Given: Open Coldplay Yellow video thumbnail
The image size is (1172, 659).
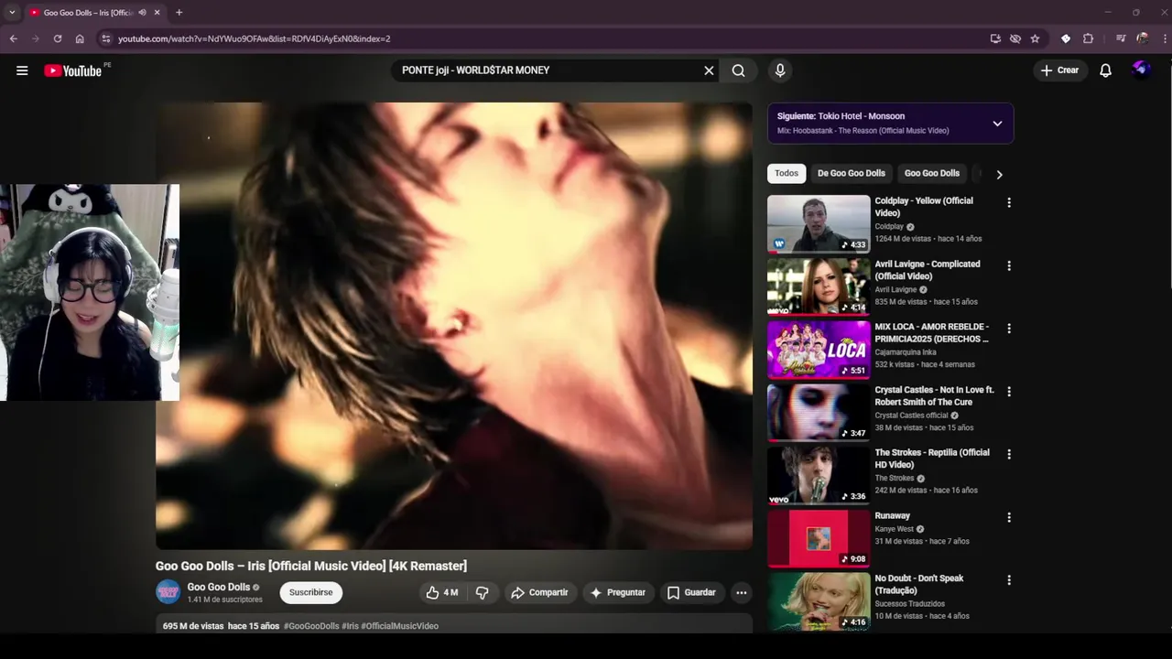Looking at the screenshot, I should tap(819, 223).
